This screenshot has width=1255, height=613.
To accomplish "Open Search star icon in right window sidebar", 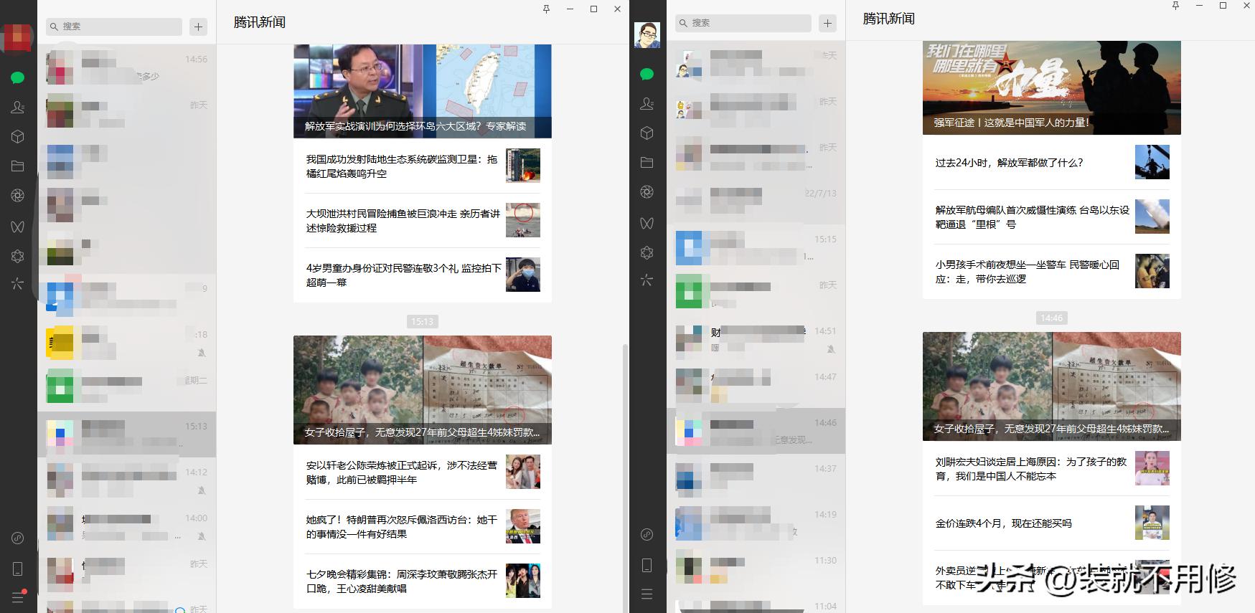I will click(x=647, y=280).
